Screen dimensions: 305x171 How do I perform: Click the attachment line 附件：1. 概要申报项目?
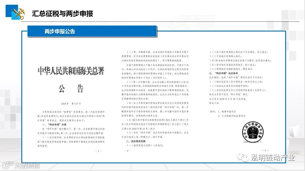point(223,112)
